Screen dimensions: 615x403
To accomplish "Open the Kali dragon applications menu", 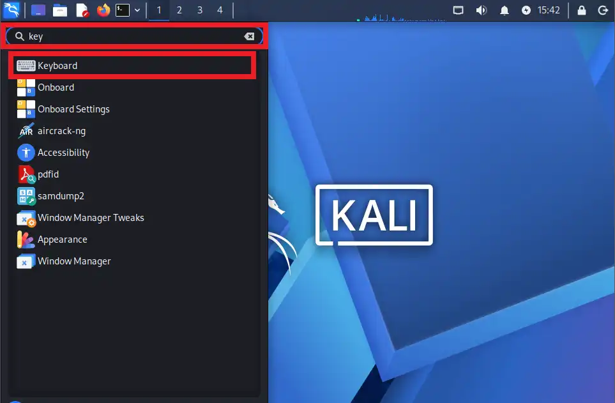I will pos(11,10).
